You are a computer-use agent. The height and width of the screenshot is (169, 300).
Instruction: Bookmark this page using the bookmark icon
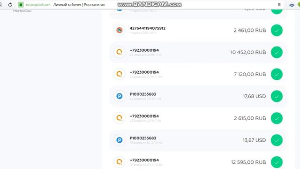(279, 5)
